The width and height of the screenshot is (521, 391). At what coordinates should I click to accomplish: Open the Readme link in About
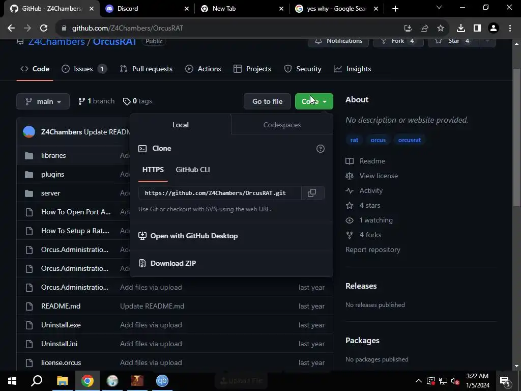[365, 161]
